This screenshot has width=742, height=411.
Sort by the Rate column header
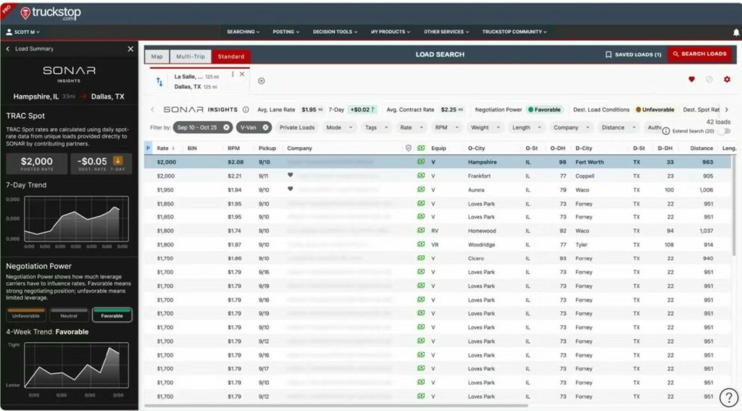[x=166, y=148]
